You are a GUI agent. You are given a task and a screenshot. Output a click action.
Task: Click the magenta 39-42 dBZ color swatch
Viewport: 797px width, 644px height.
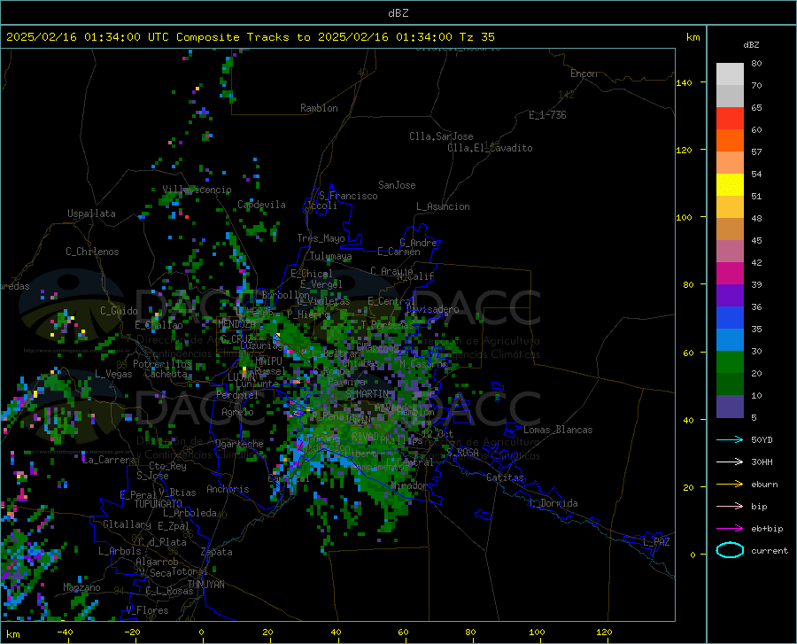[730, 274]
